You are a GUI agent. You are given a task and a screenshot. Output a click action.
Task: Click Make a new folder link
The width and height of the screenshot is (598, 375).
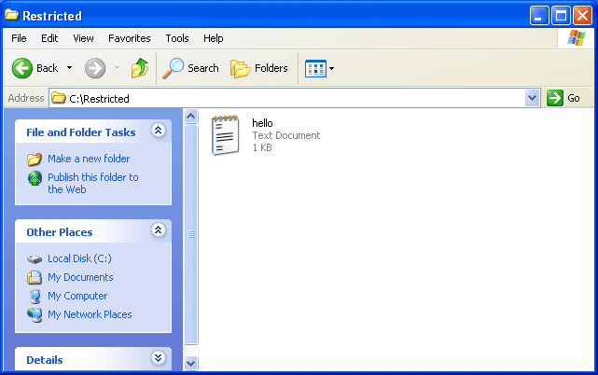click(89, 159)
